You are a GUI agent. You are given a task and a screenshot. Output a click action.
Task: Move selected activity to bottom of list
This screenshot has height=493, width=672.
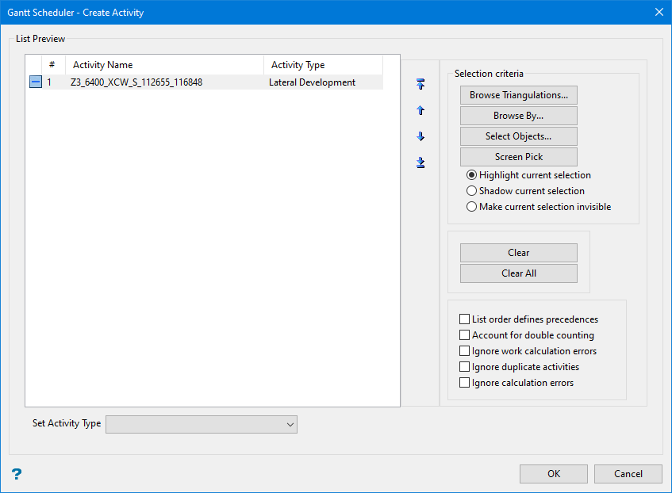pos(420,162)
